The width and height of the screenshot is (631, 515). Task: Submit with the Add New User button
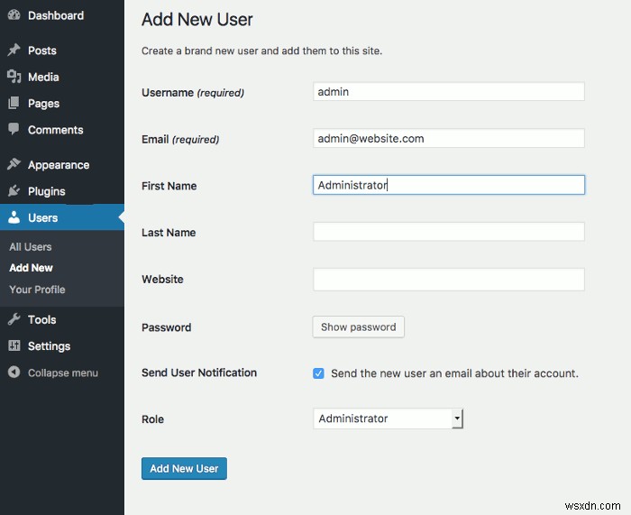(184, 468)
